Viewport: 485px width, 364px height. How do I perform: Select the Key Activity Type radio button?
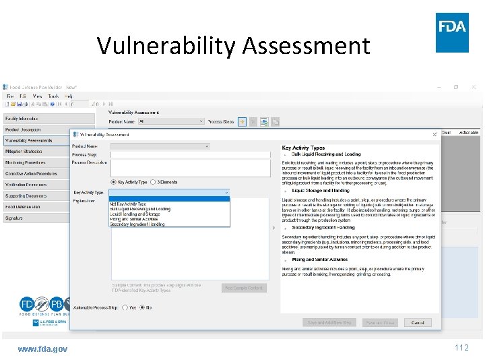click(113, 182)
